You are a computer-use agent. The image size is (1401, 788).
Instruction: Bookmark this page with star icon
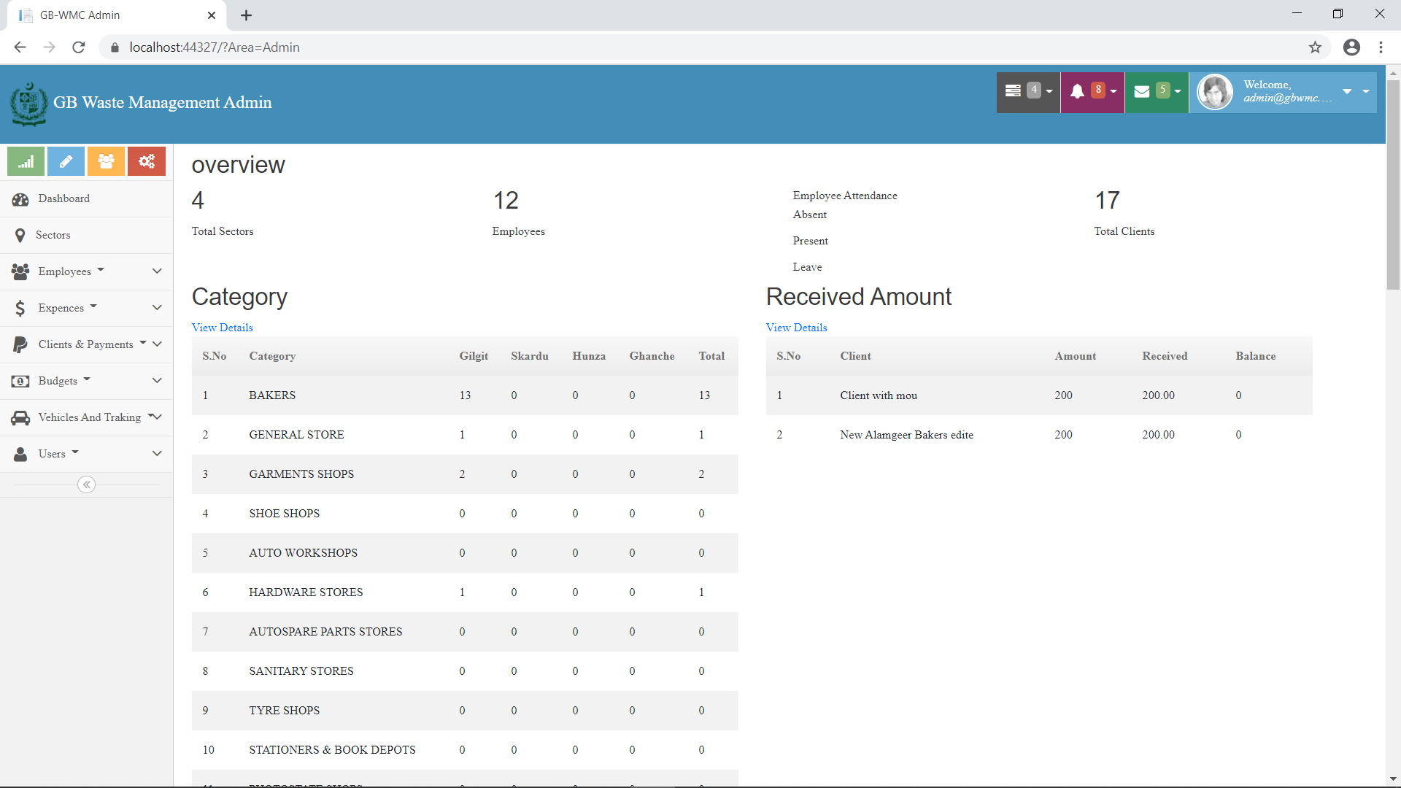click(1315, 47)
